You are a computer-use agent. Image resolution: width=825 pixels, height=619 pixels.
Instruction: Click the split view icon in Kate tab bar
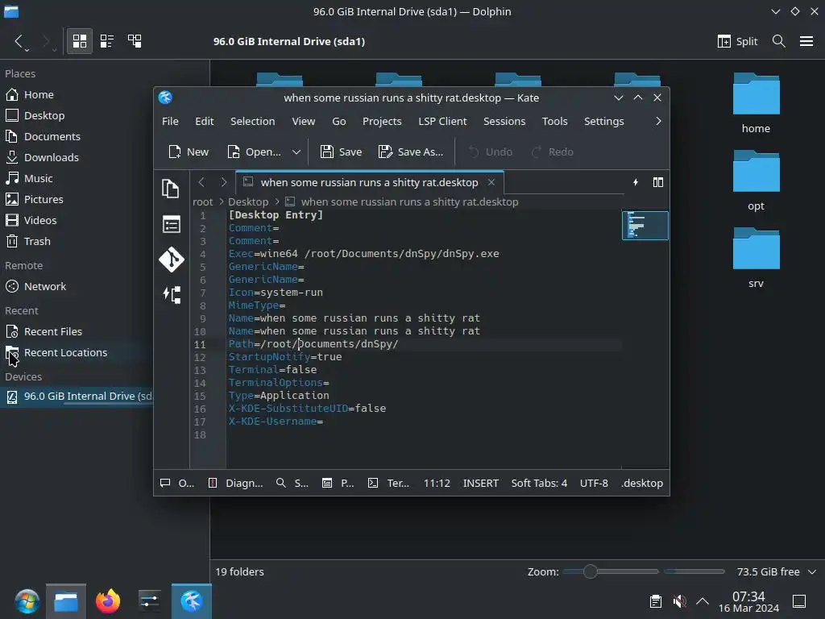click(658, 182)
